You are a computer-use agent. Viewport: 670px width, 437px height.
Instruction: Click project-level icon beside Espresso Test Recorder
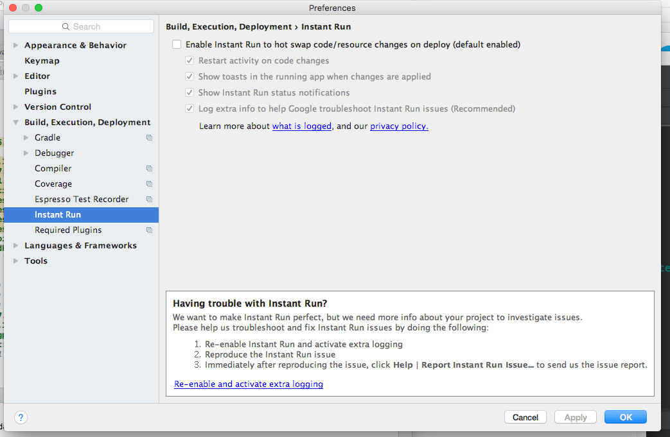click(149, 200)
